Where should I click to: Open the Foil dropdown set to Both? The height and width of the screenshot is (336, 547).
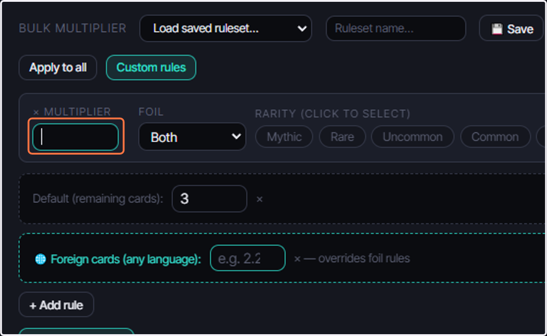(x=192, y=137)
